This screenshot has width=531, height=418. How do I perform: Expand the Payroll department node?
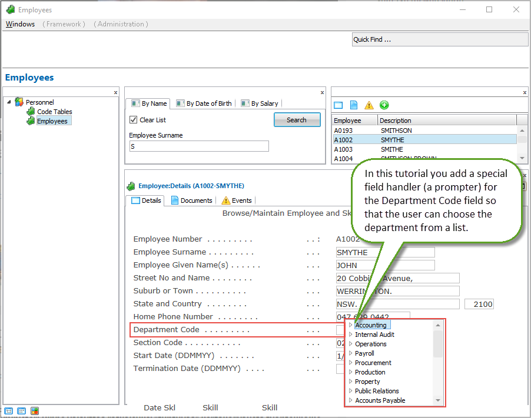pyautogui.click(x=350, y=353)
